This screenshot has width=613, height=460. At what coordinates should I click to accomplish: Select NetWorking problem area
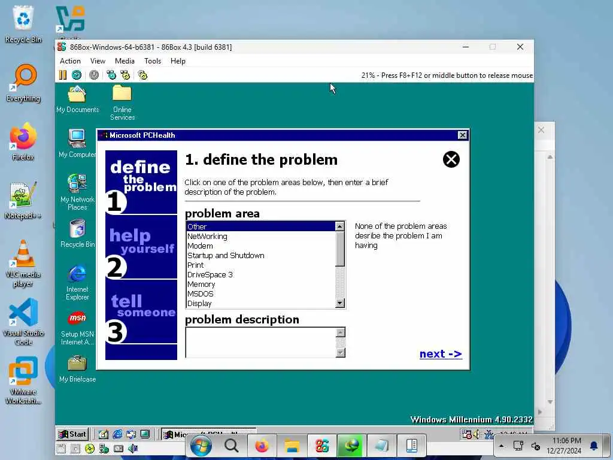coord(261,236)
